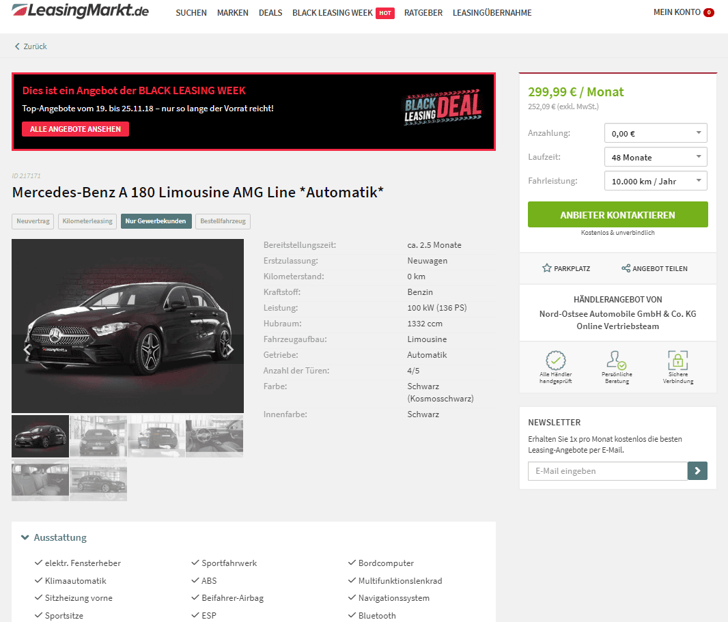Click the Navigationssystem equipment item
Screen dimensions: 728x622
[x=394, y=598]
